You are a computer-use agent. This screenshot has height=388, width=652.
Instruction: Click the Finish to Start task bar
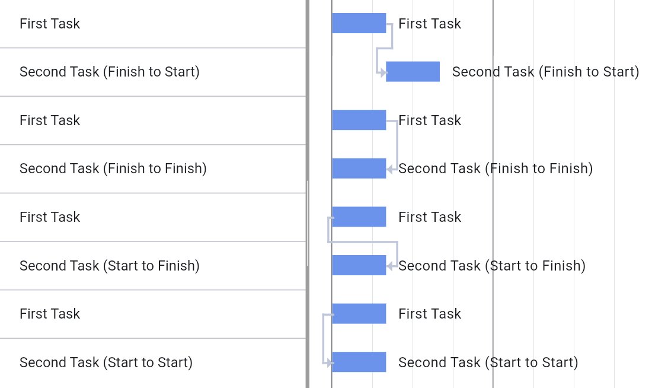tap(413, 72)
